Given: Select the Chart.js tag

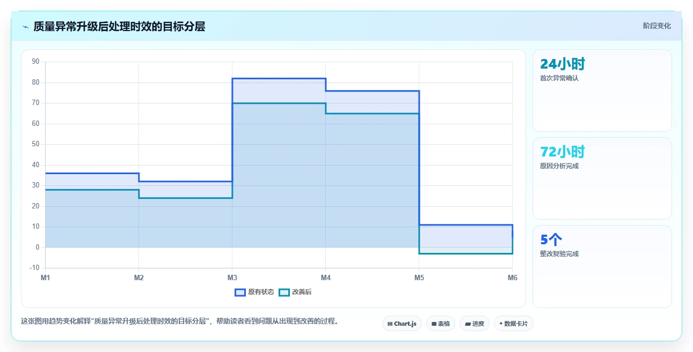Looking at the screenshot, I should point(402,324).
